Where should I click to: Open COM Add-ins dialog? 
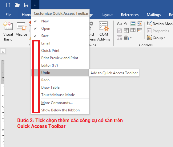coord(104,32)
